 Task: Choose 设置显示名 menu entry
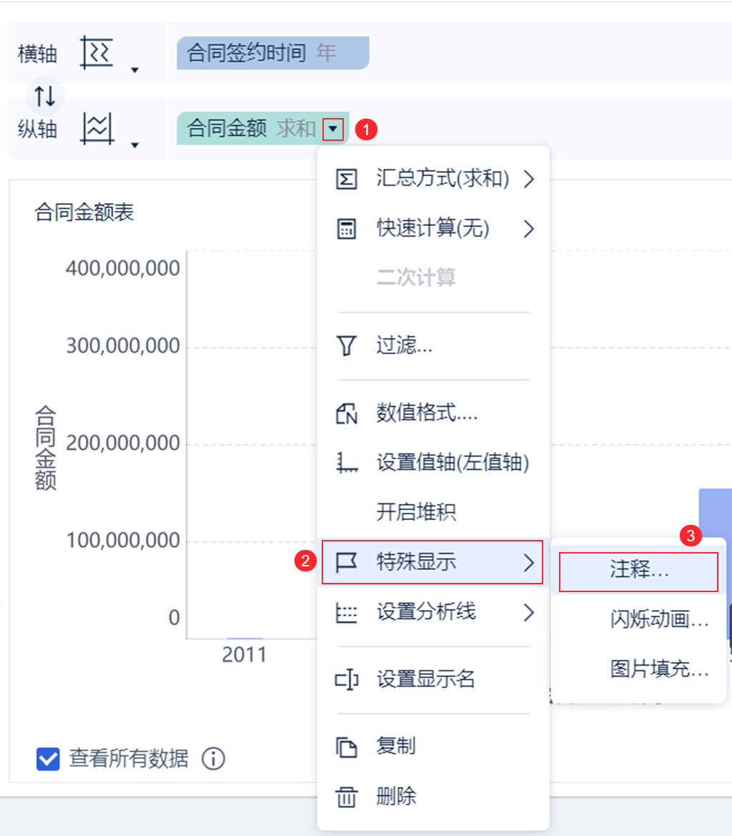tap(433, 679)
